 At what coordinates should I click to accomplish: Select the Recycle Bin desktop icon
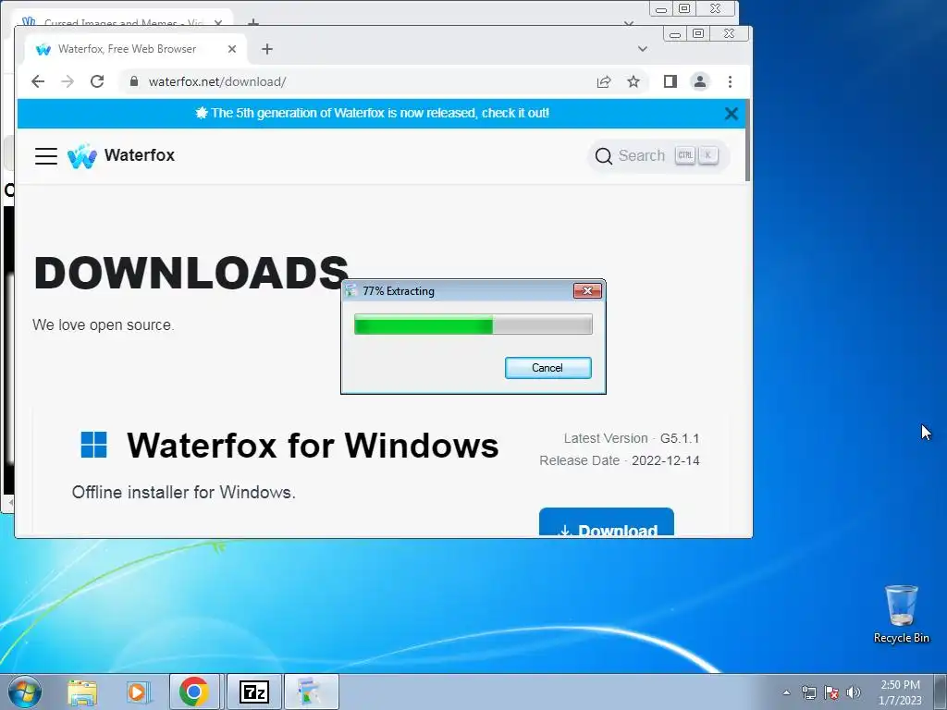pyautogui.click(x=901, y=614)
